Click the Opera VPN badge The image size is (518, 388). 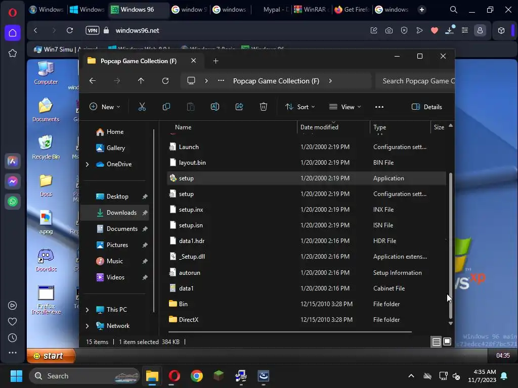click(x=93, y=30)
